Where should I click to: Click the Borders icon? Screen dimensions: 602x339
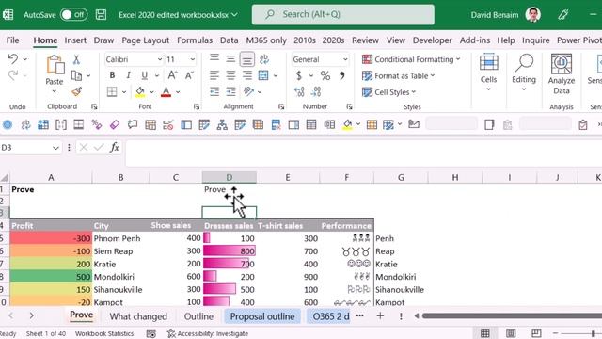coord(112,92)
